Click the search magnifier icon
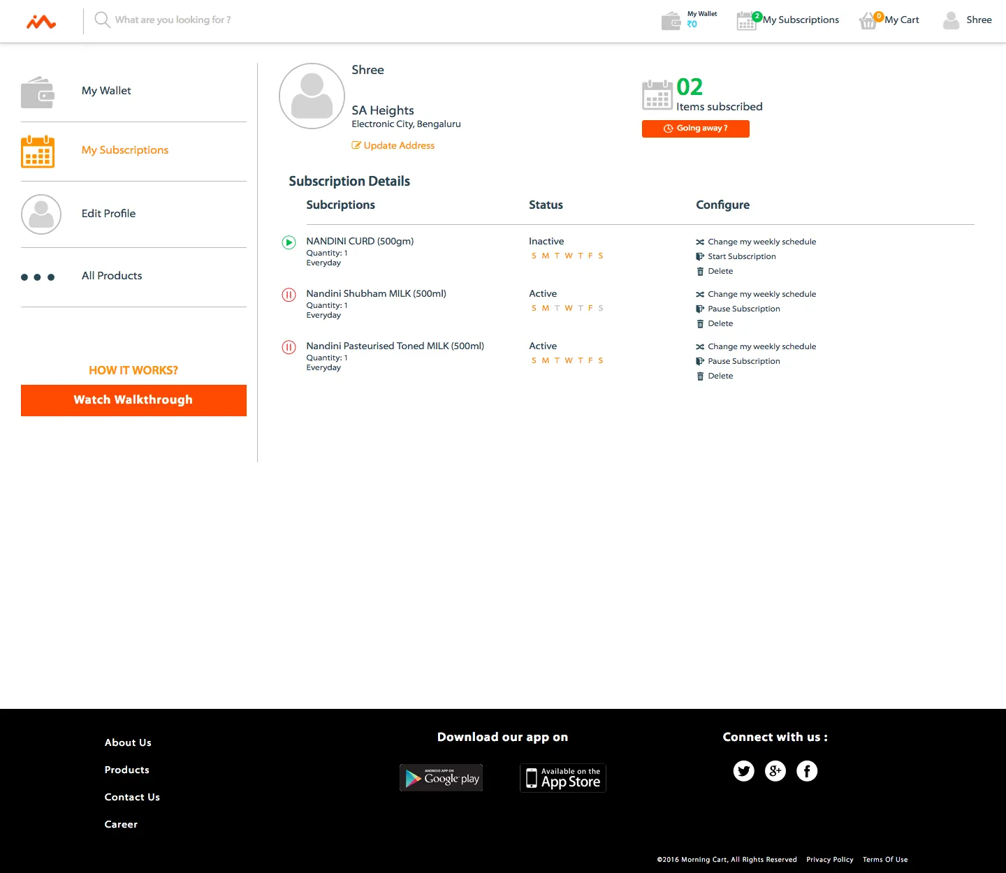Image resolution: width=1006 pixels, height=873 pixels. (103, 20)
